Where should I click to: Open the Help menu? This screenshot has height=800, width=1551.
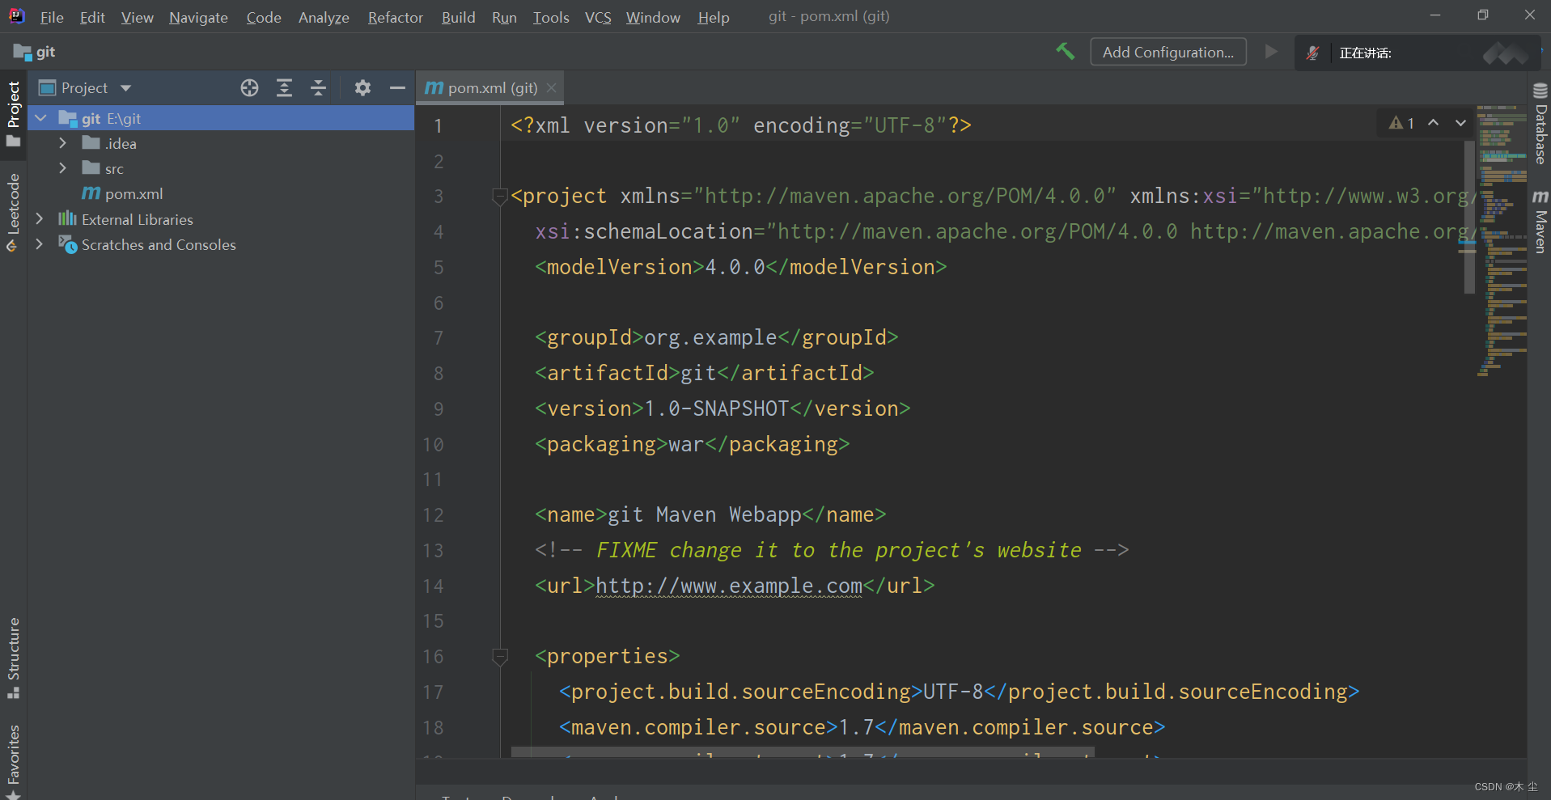714,17
